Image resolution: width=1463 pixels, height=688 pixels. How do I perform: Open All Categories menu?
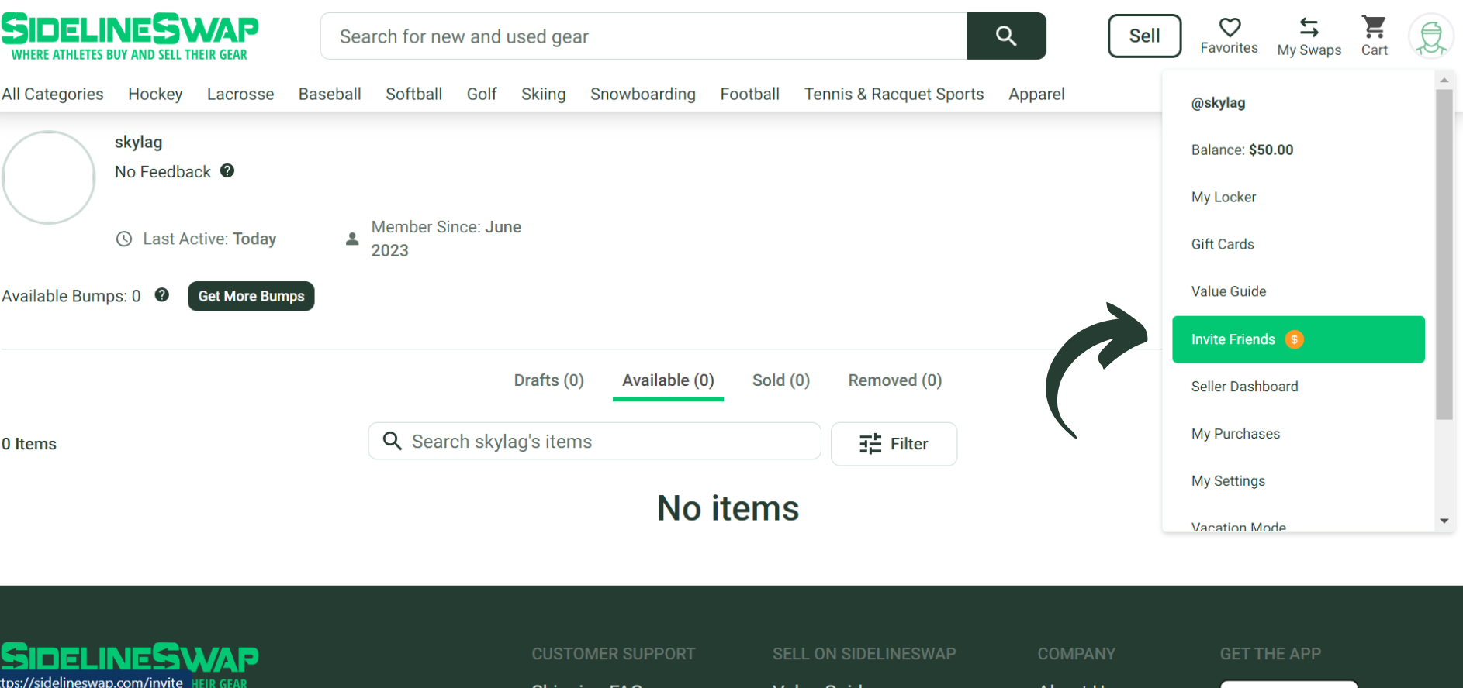(53, 94)
